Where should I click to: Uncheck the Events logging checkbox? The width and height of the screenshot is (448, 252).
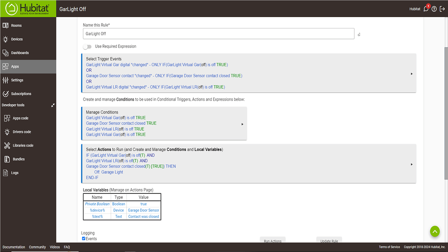84,238
